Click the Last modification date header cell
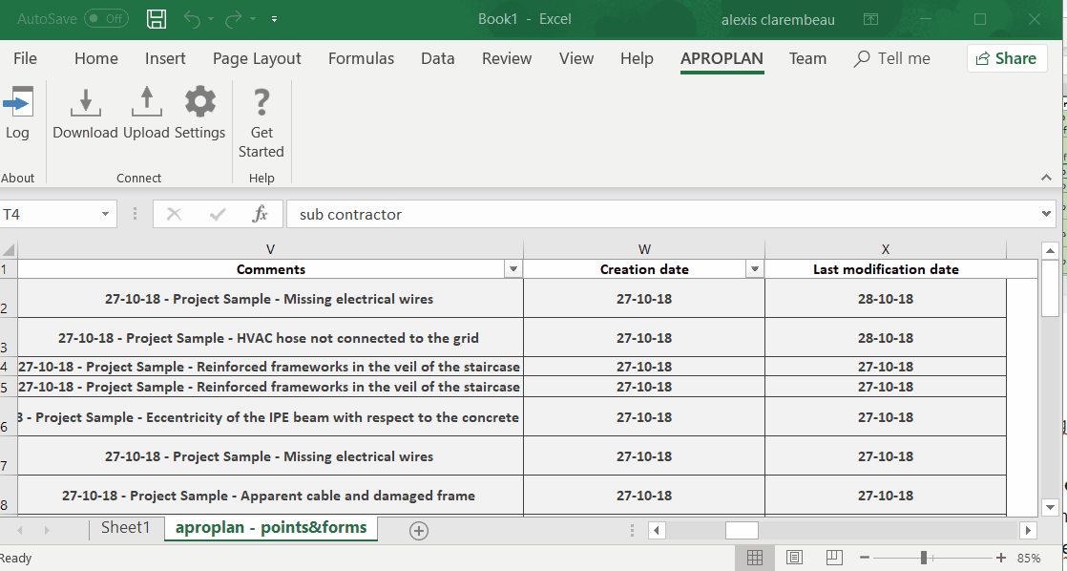The height and width of the screenshot is (571, 1067). pyautogui.click(x=886, y=269)
